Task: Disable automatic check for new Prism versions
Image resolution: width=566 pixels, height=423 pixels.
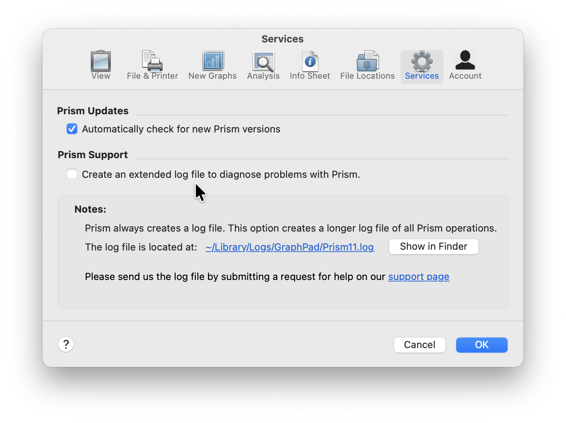Action: click(72, 129)
